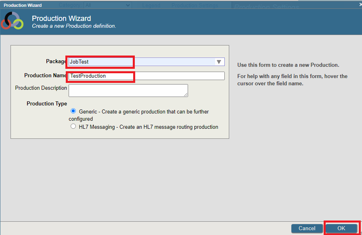Choose the HL7 Messaging radio button

tap(73, 126)
